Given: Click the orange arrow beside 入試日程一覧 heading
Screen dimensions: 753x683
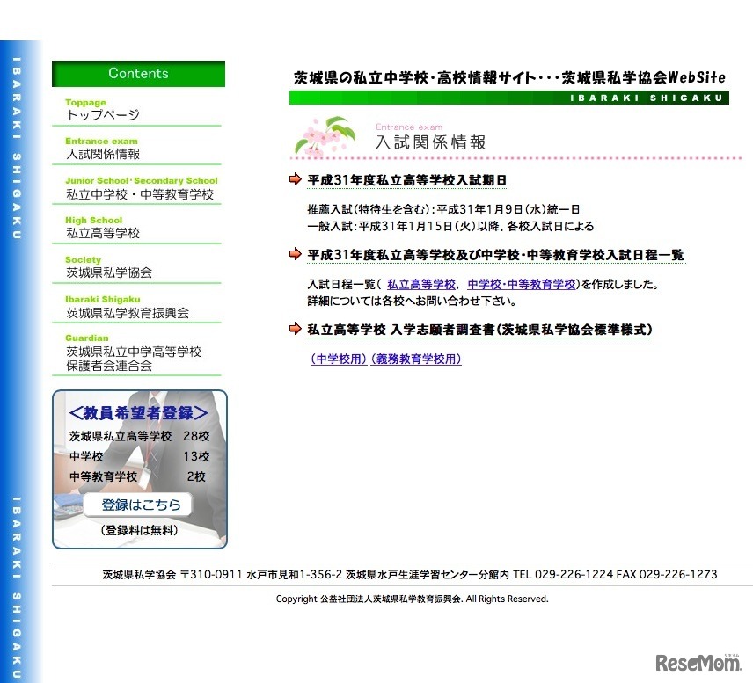Looking at the screenshot, I should coord(294,254).
